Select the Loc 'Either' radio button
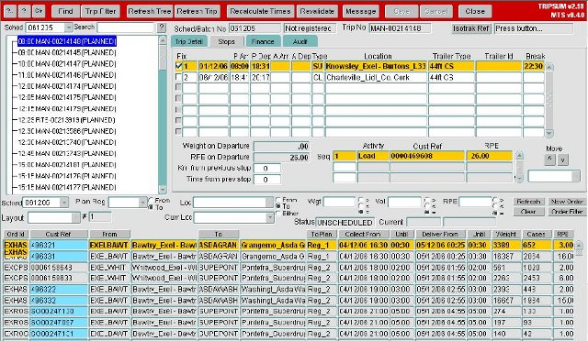The image size is (588, 341). point(278,213)
